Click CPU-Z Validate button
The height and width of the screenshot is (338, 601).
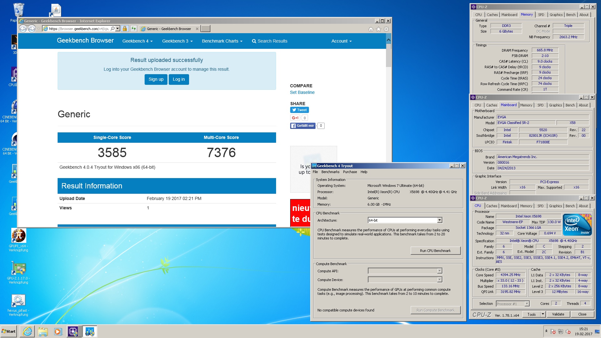558,314
